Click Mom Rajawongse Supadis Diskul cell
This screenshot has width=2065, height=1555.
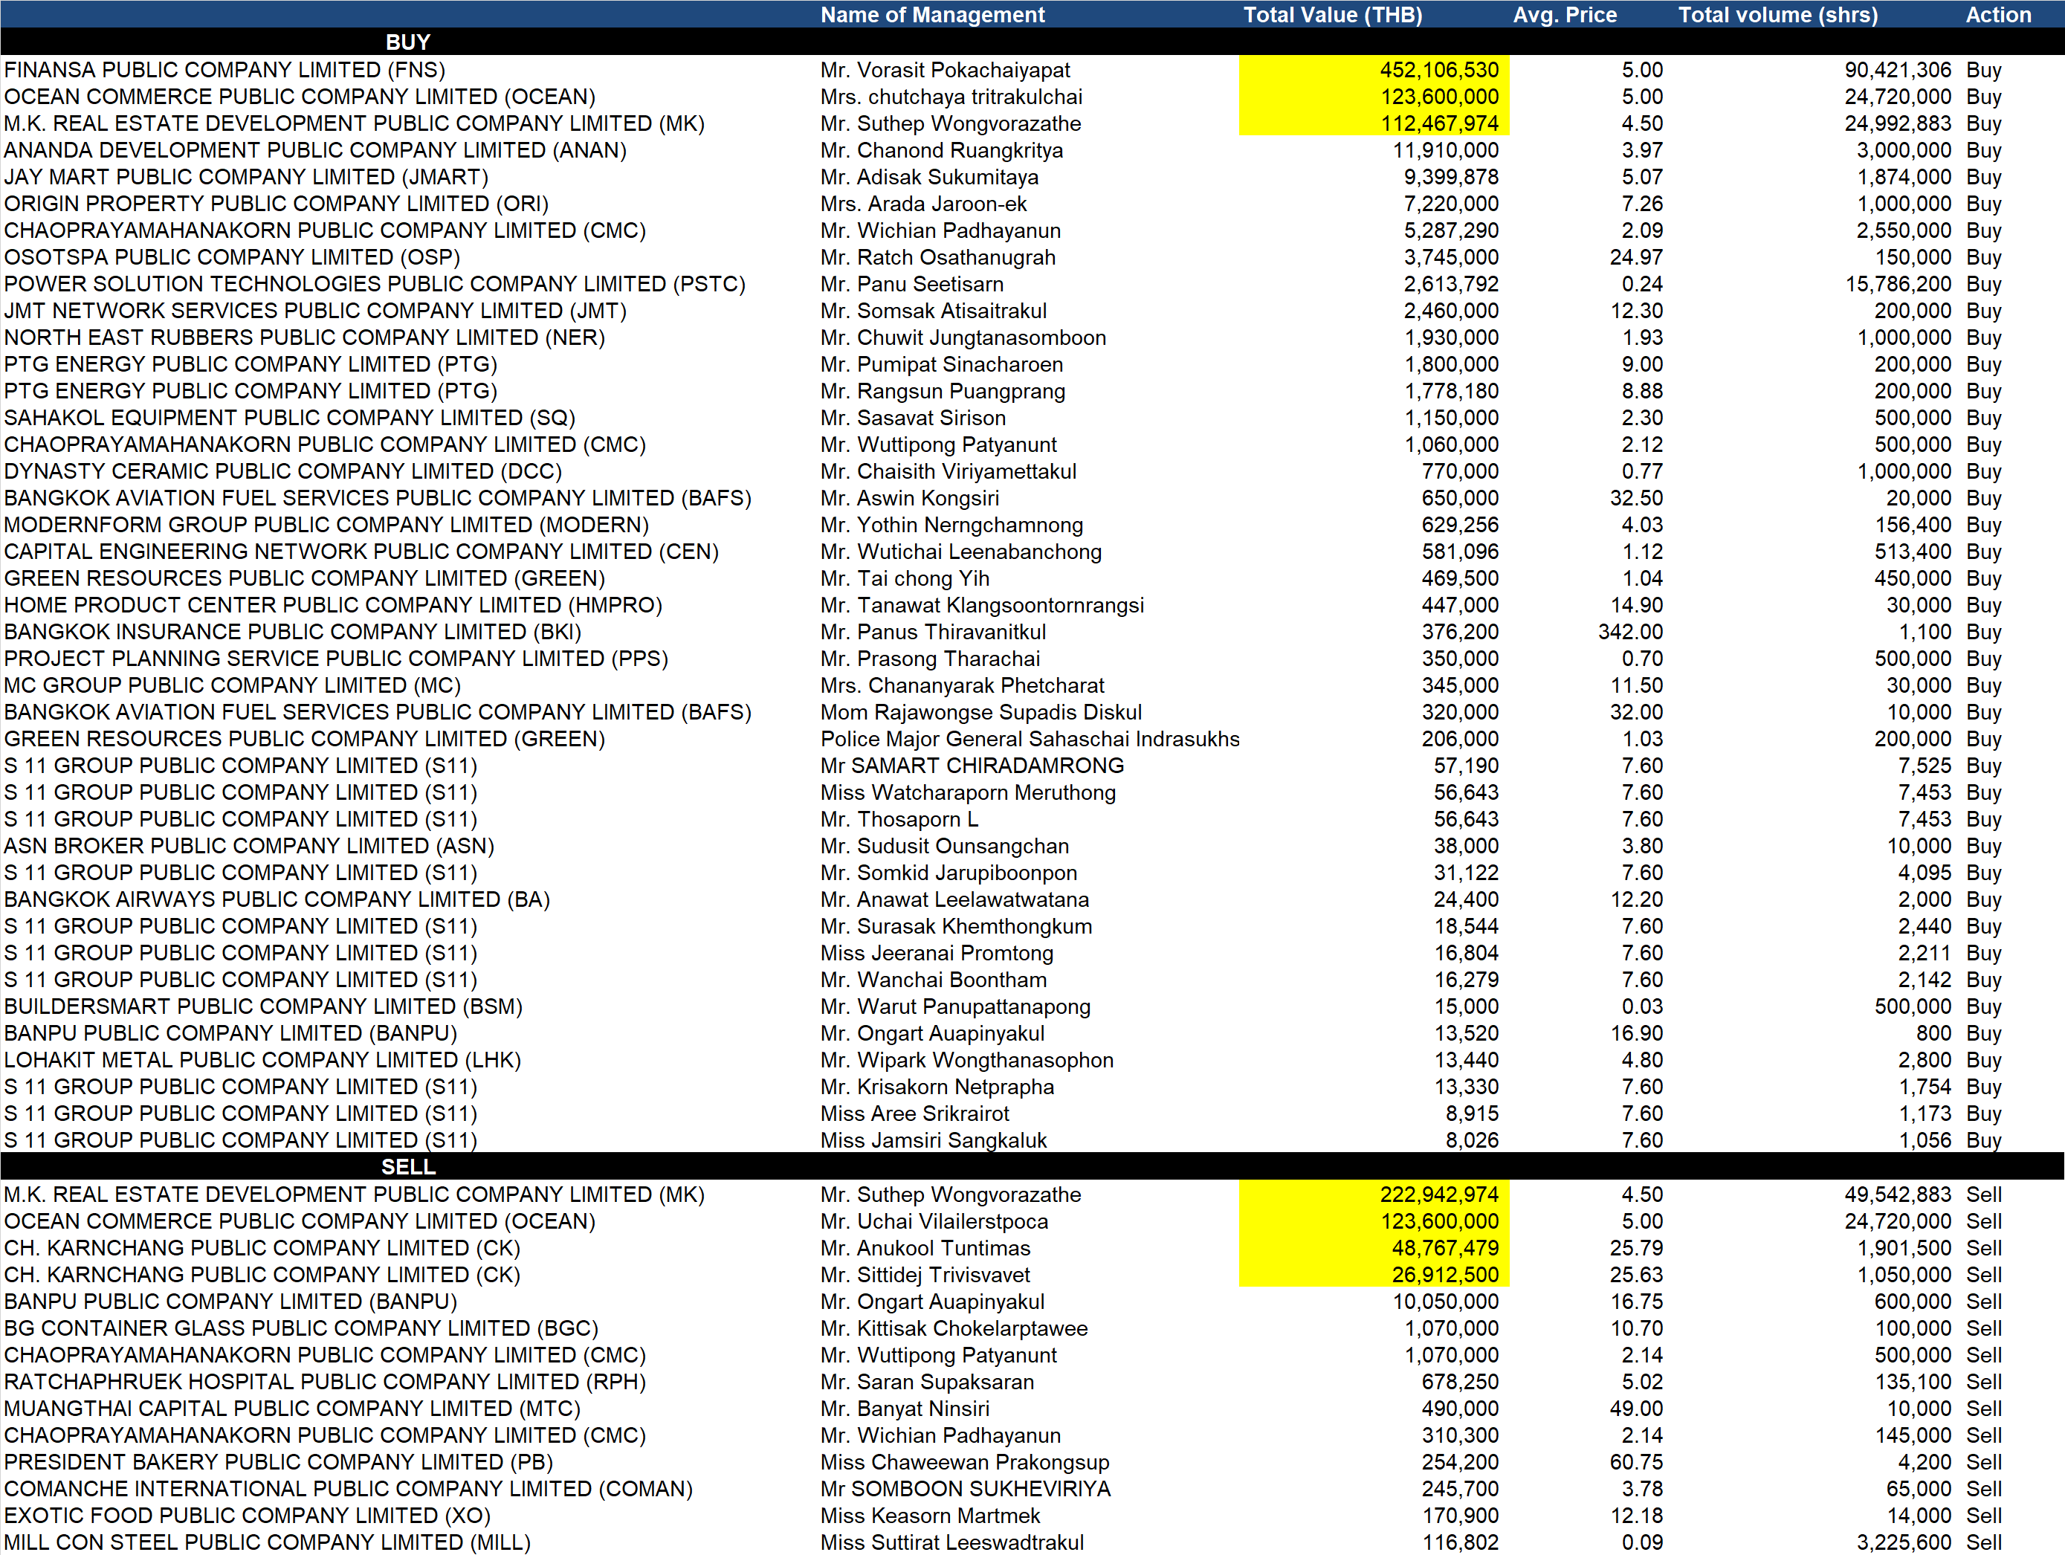(981, 712)
